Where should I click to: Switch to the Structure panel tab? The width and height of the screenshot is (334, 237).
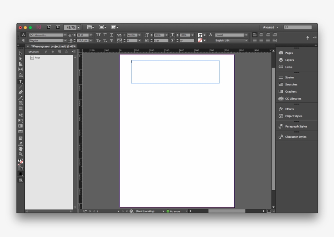coord(35,52)
